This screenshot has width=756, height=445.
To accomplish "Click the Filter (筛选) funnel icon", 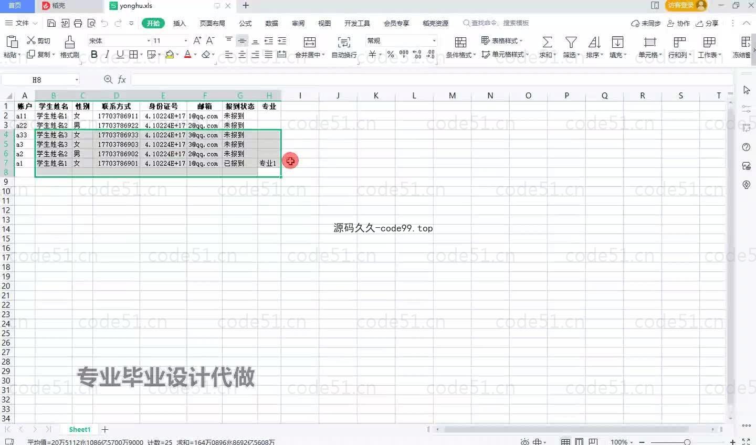I will point(571,42).
